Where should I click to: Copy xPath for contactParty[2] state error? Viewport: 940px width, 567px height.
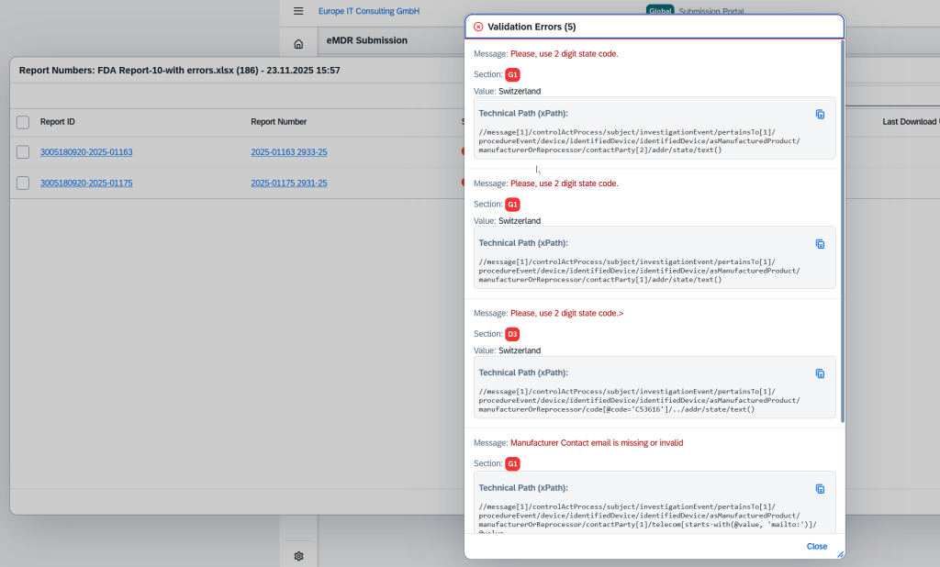coord(820,114)
